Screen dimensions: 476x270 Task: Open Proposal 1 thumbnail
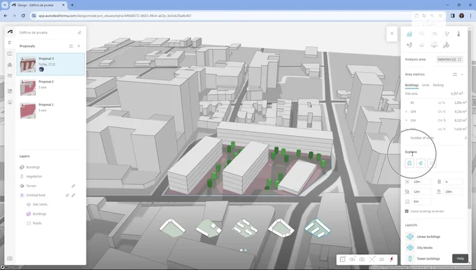point(28,111)
